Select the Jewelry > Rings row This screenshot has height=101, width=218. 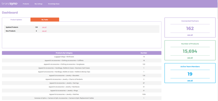pyautogui.click(x=82, y=90)
